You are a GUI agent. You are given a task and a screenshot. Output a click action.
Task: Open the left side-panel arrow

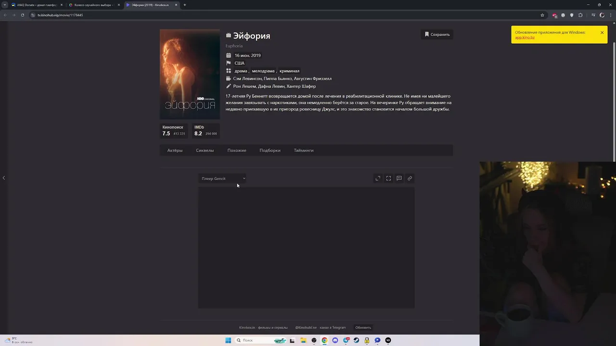pyautogui.click(x=4, y=178)
